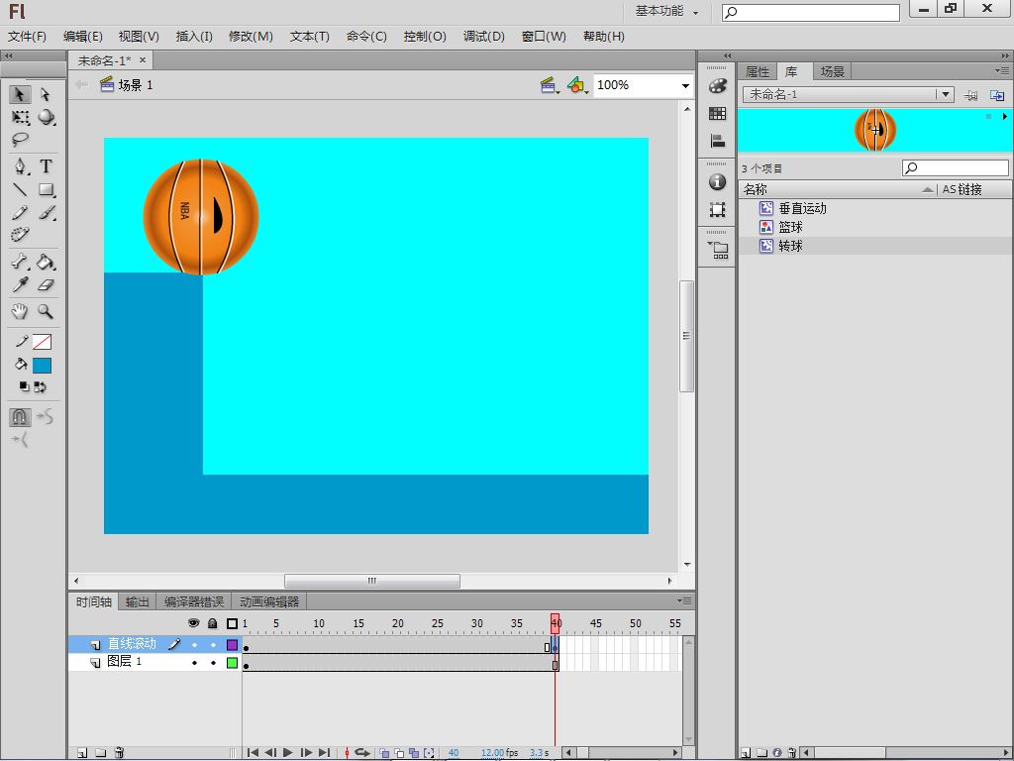Select the Brush tool

coord(46,212)
